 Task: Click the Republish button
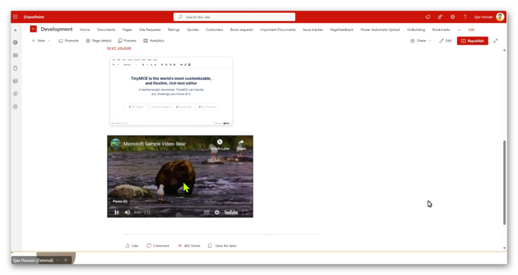click(x=472, y=41)
